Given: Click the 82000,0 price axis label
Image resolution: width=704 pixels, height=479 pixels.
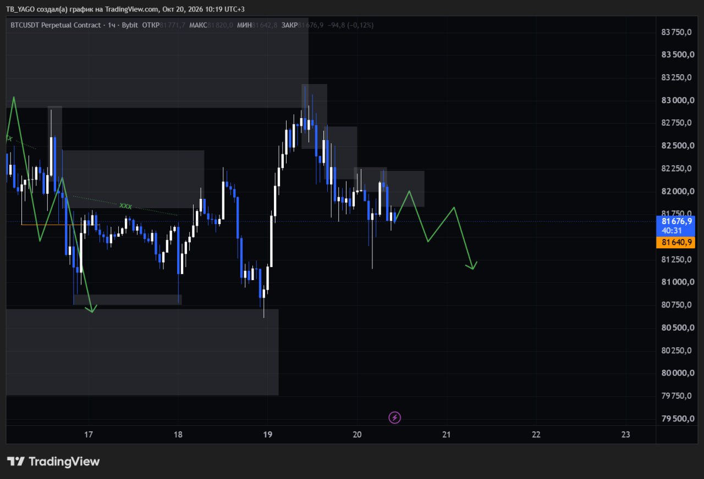Looking at the screenshot, I should 676,191.
